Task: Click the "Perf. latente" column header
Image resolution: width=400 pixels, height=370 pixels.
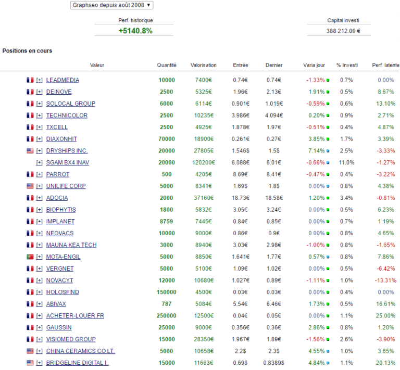Action: coord(386,65)
